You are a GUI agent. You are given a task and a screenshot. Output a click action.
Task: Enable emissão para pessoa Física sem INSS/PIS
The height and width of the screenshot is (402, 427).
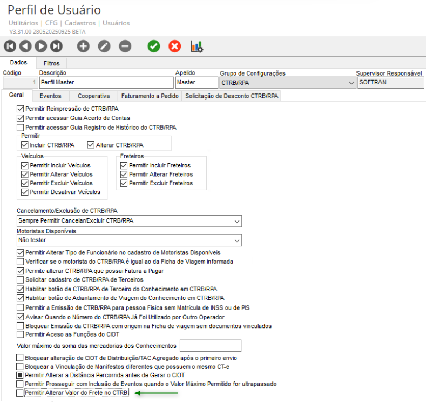[x=20, y=307]
